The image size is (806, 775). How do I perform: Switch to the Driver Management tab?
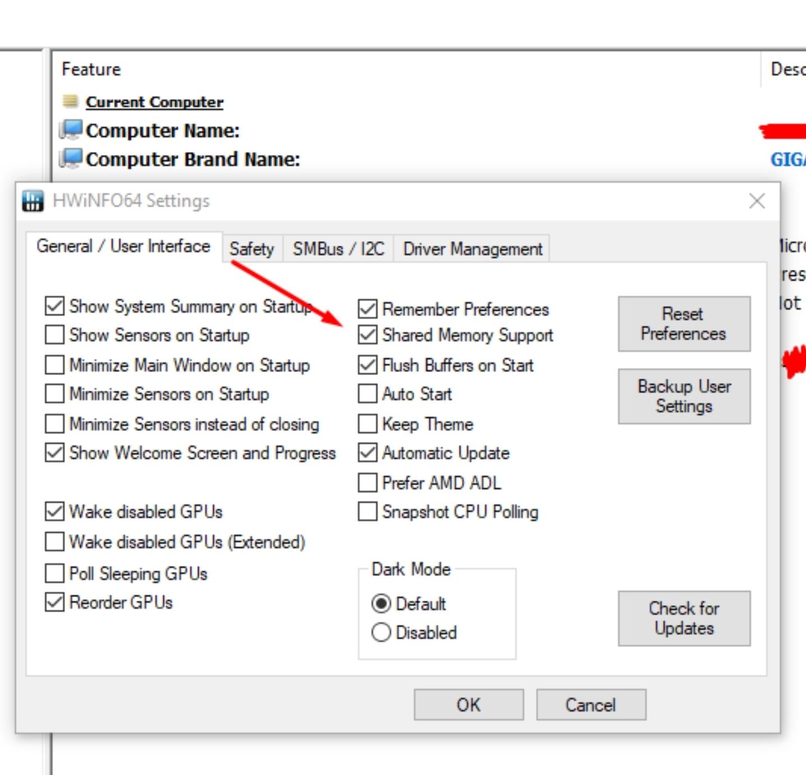(x=473, y=249)
